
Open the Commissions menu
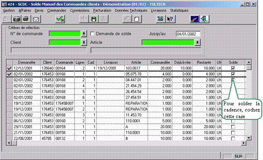click(x=80, y=10)
